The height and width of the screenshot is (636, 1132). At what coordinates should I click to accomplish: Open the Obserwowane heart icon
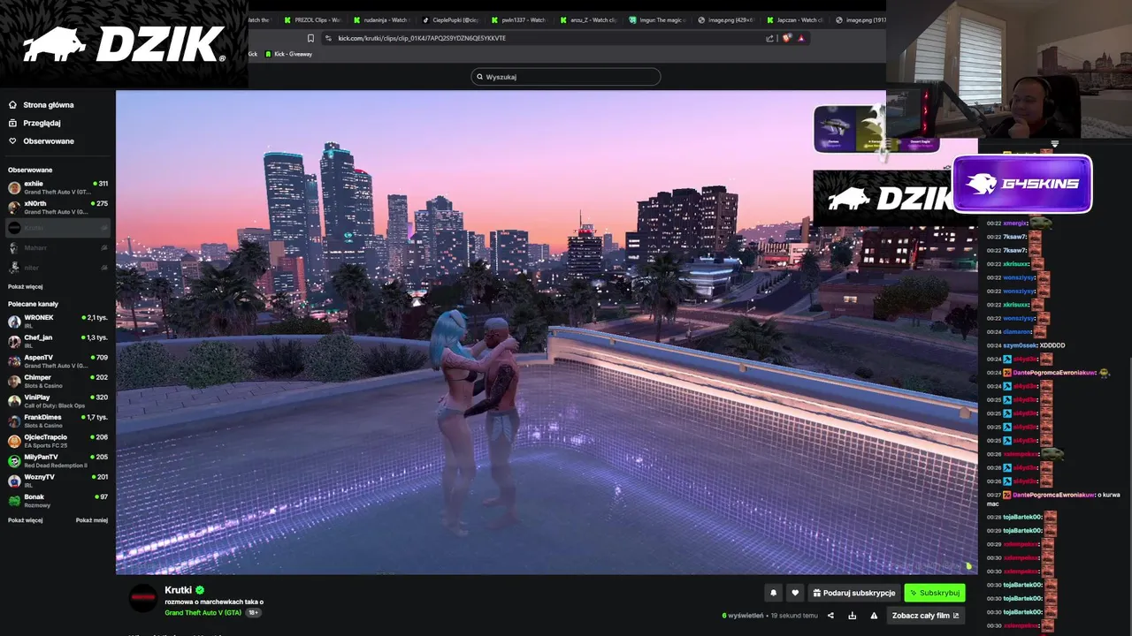pos(12,141)
